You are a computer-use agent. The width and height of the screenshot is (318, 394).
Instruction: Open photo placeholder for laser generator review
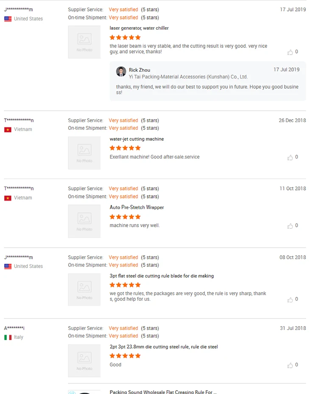[84, 42]
